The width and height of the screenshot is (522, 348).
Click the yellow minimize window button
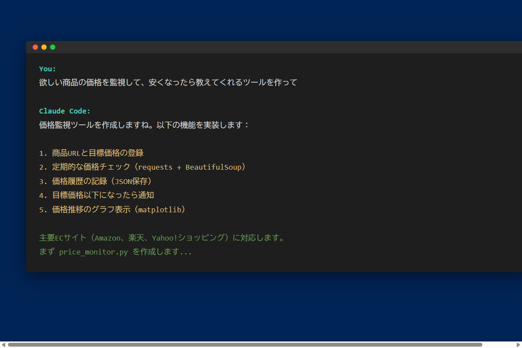tap(44, 47)
